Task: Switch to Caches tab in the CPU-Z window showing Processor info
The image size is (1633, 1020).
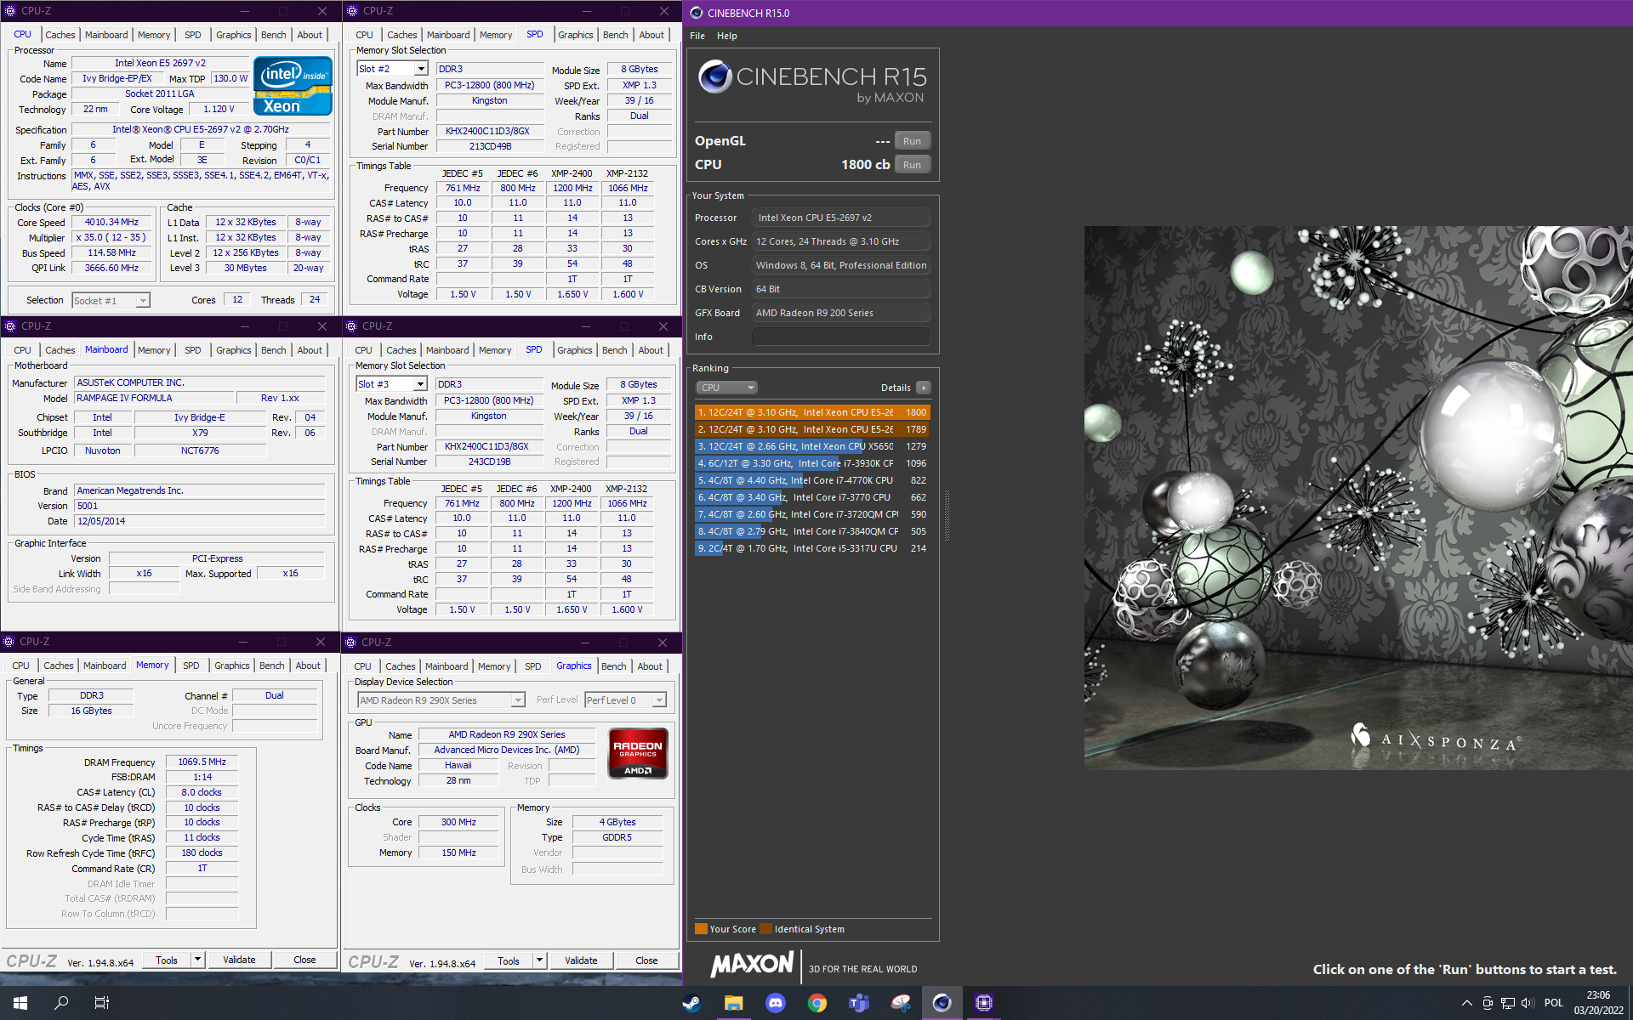Action: pos(60,35)
